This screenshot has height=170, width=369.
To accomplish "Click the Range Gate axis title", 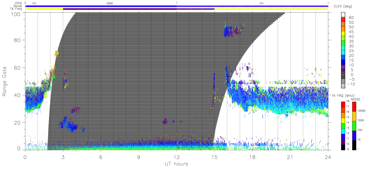I will point(5,82).
